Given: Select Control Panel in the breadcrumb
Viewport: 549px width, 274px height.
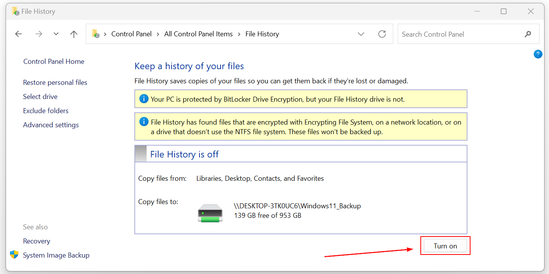Looking at the screenshot, I should (131, 34).
